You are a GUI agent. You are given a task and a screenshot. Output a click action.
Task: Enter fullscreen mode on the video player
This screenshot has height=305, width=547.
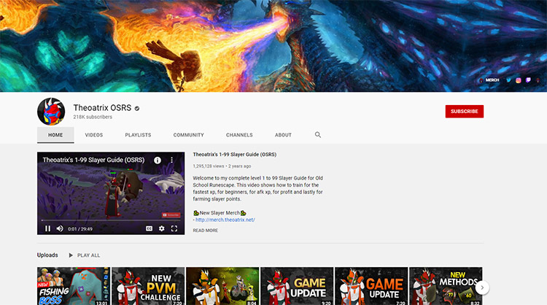pos(174,228)
